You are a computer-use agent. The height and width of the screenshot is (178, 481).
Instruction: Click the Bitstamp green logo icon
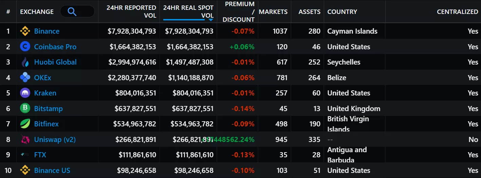click(x=25, y=108)
